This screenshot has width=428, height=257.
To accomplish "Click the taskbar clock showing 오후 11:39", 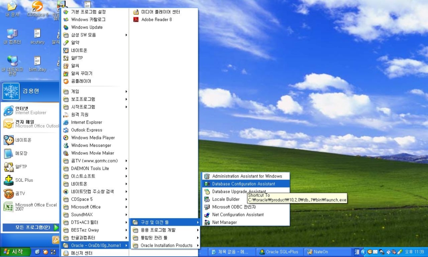I will [x=414, y=252].
